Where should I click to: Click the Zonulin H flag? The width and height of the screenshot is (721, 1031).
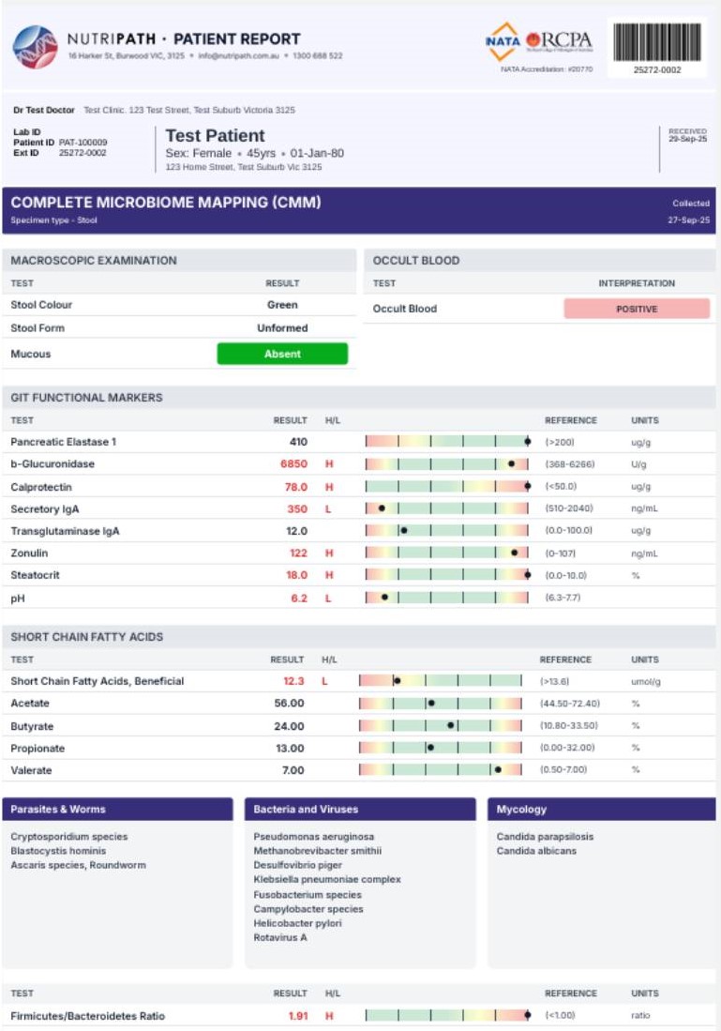click(x=329, y=553)
